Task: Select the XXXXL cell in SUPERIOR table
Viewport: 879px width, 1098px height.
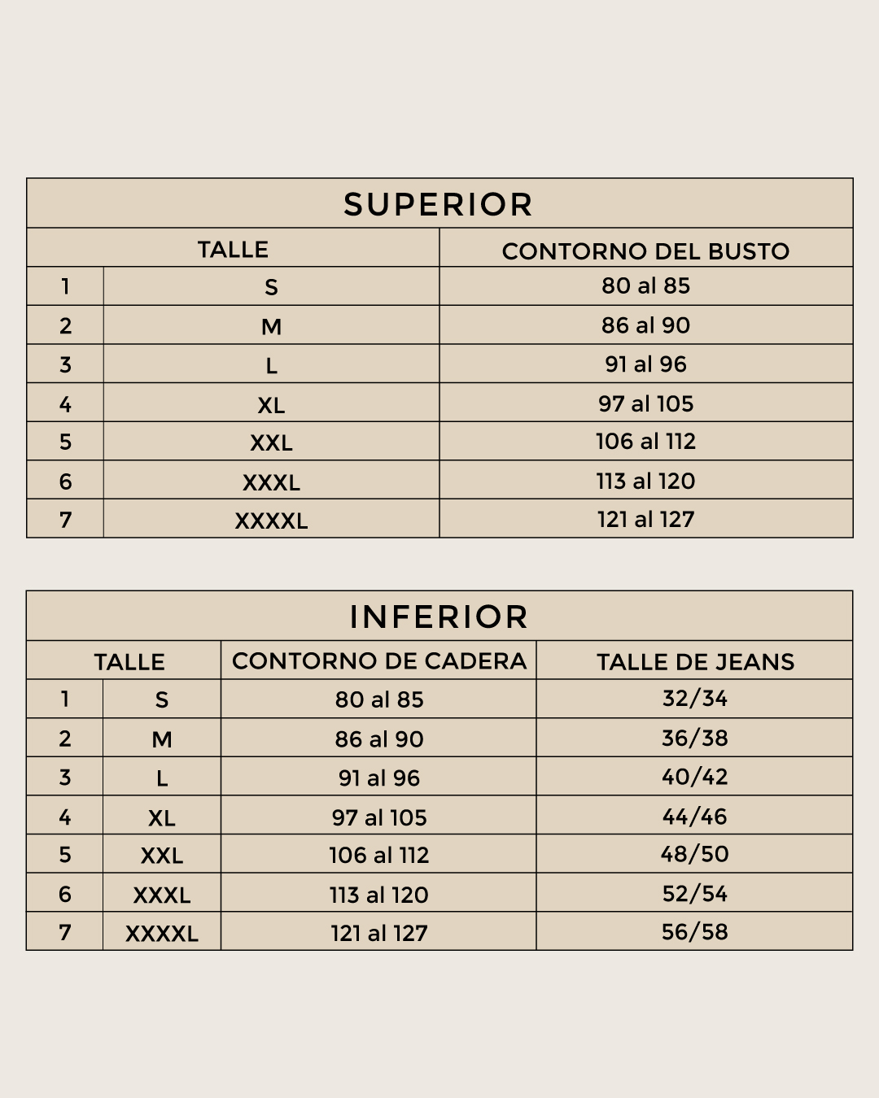Action: click(271, 521)
